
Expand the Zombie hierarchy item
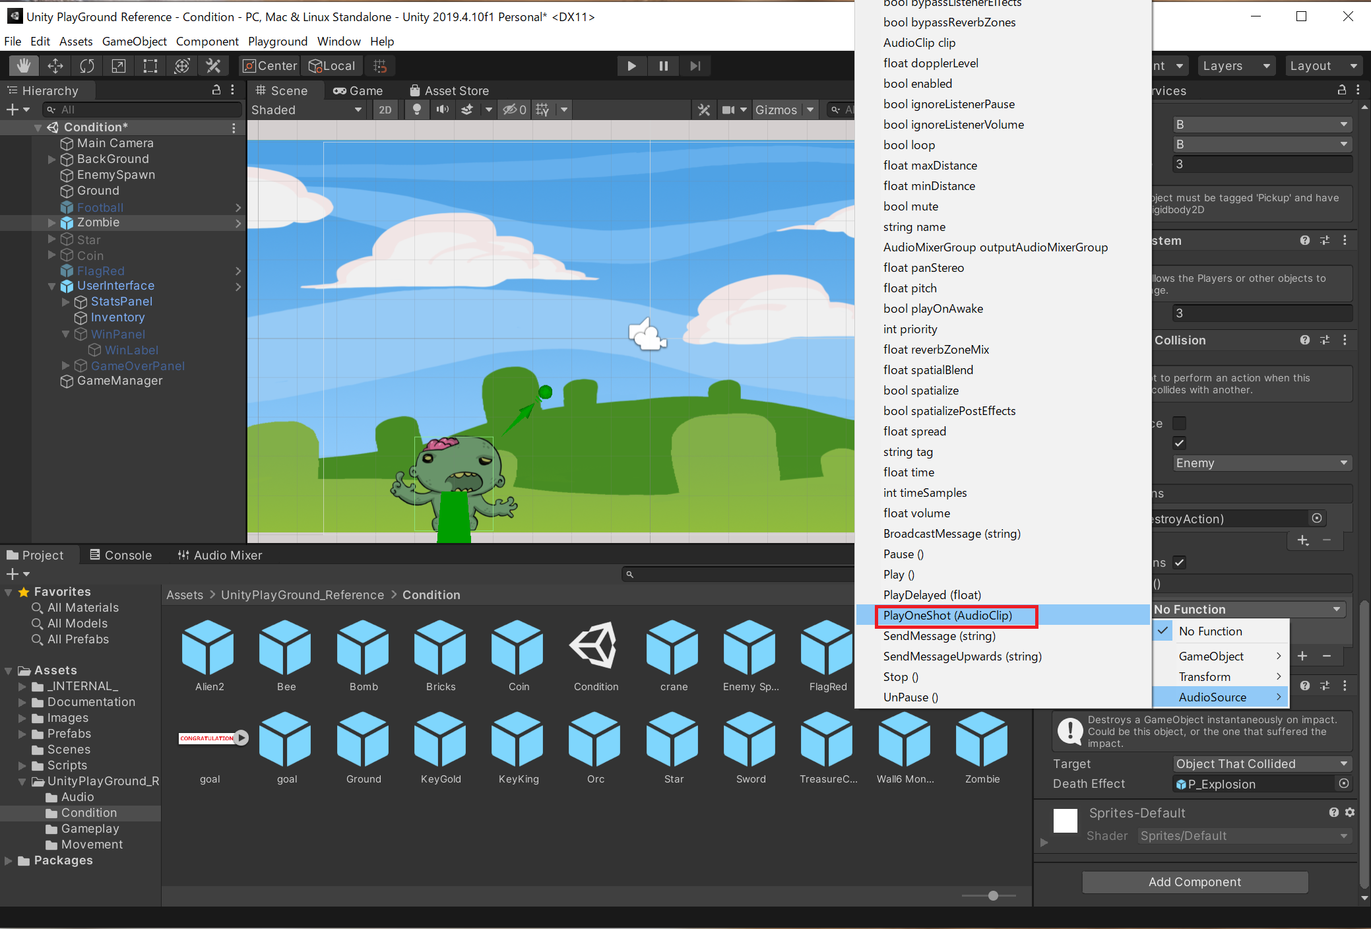point(52,222)
